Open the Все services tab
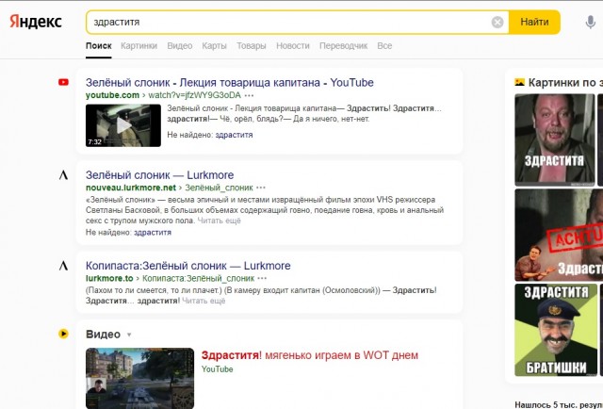 pos(384,46)
